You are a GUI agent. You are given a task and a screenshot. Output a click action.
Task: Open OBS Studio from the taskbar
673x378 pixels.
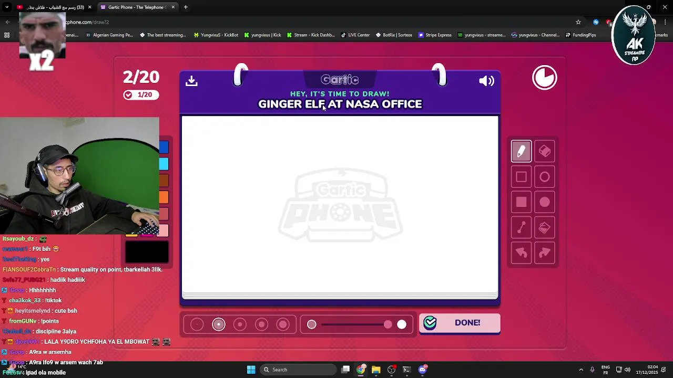(391, 370)
